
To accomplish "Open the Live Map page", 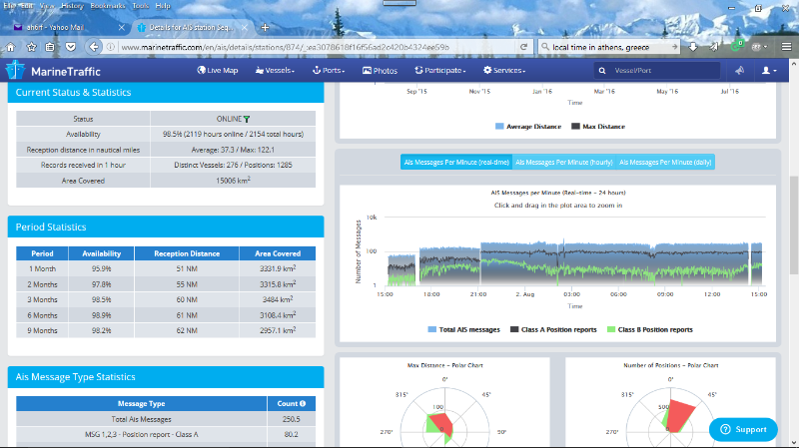I will pos(217,71).
